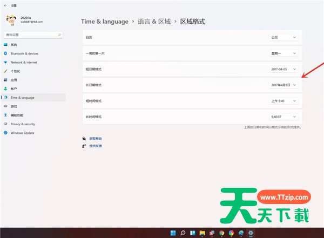Open Accounts (帐户) settings
Screen dimensions: 324x238
click(33, 89)
